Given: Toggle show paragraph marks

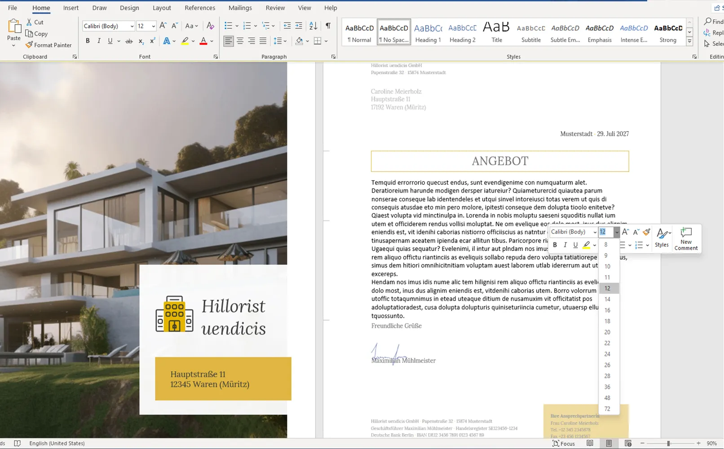Looking at the screenshot, I should [x=328, y=26].
